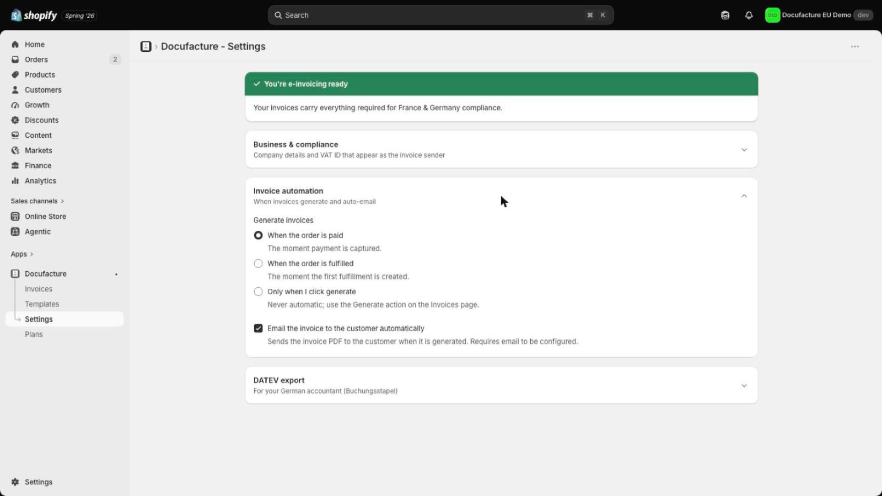Click 'The moment the first fulfillment is created.' text
Screen dimensions: 882x496
(x=338, y=277)
